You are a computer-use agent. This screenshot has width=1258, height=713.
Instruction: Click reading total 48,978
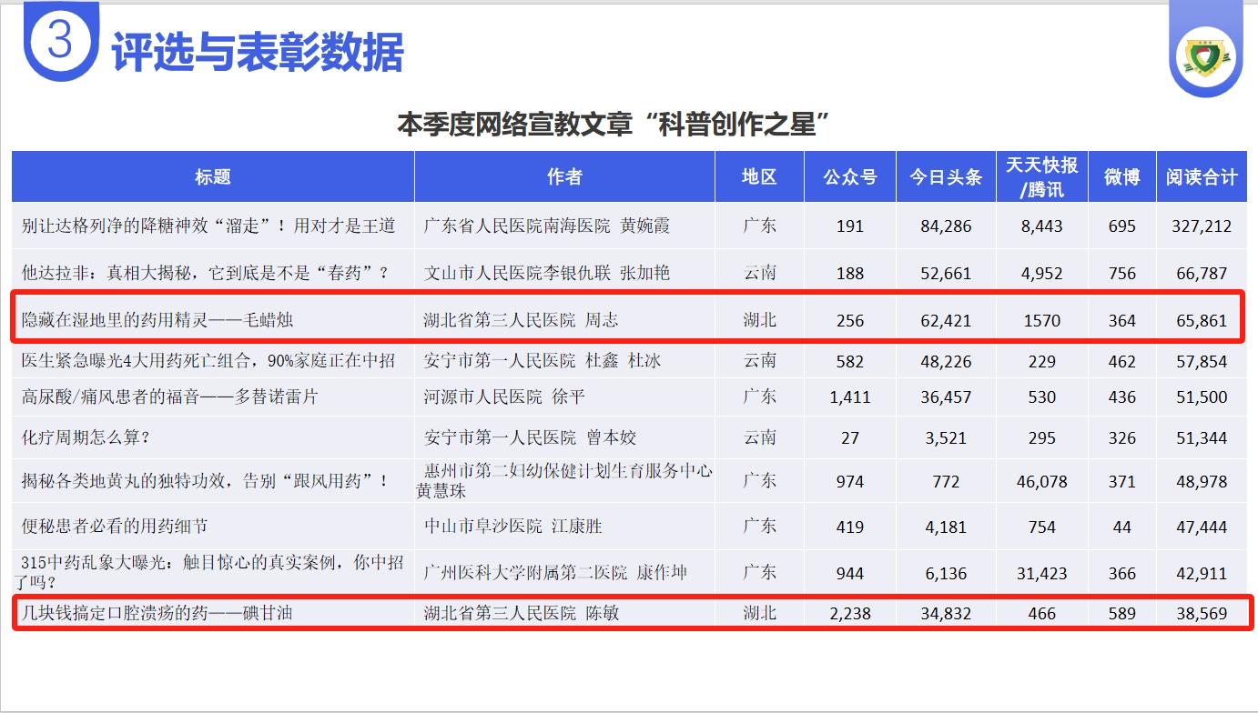pyautogui.click(x=1202, y=481)
